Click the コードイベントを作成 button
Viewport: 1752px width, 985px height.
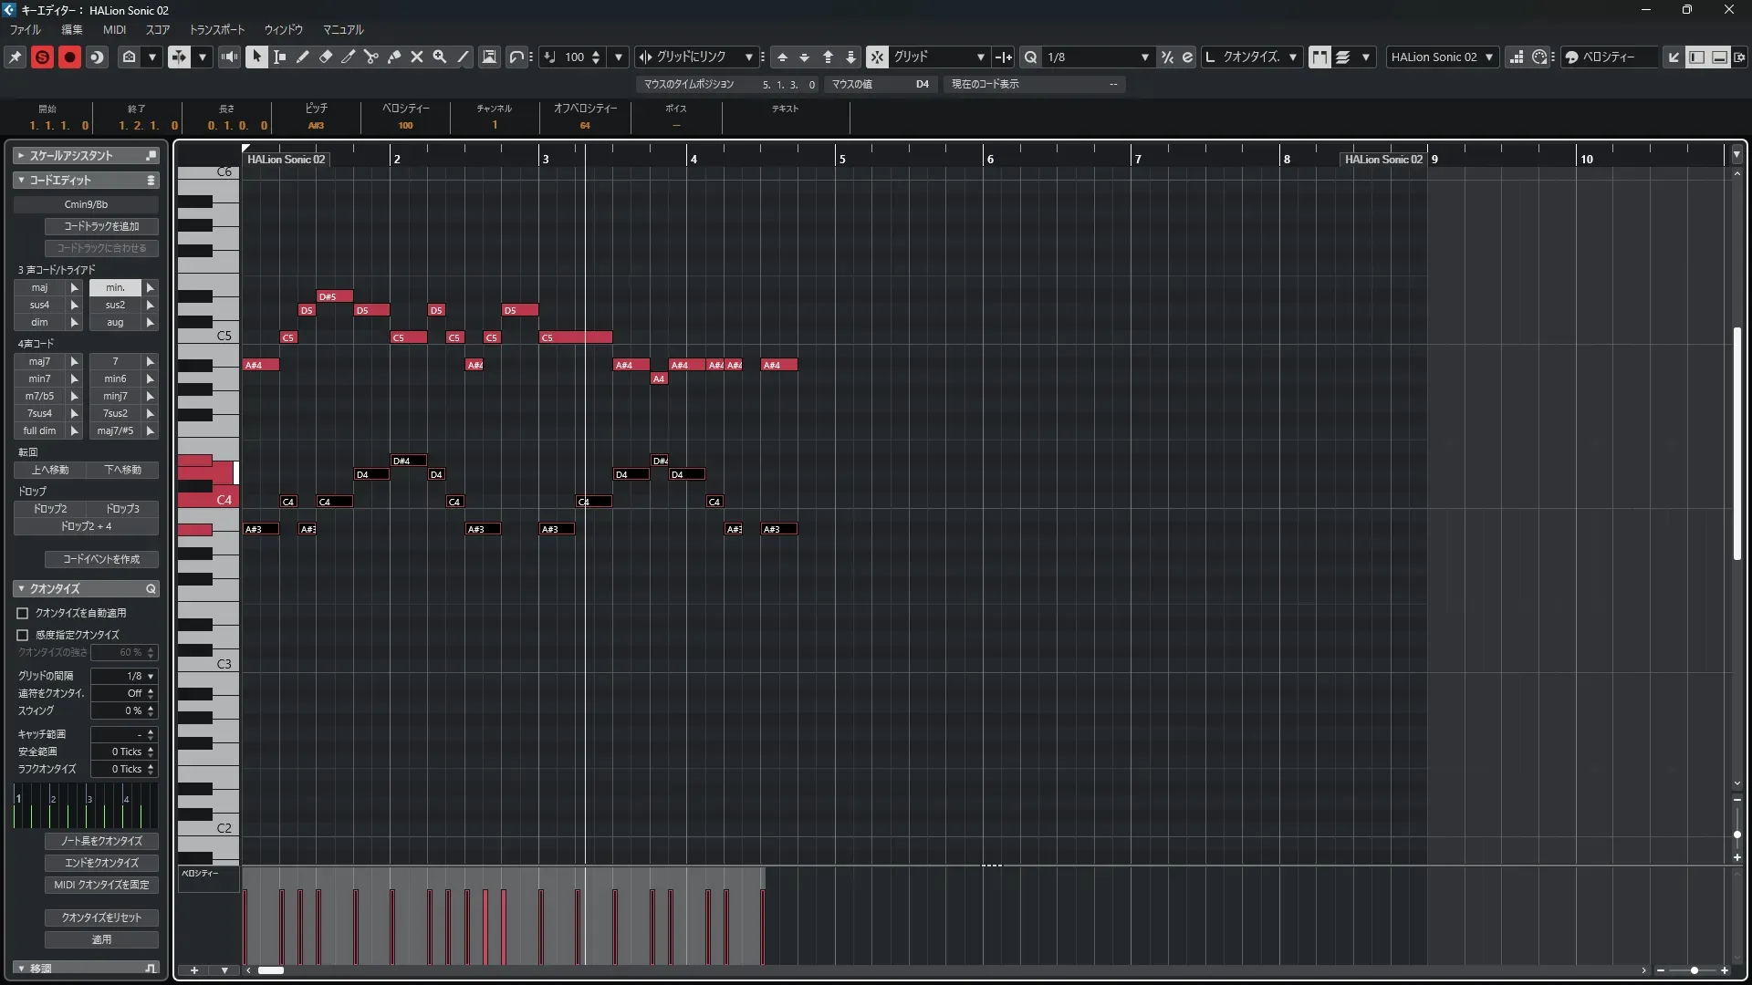tap(101, 559)
